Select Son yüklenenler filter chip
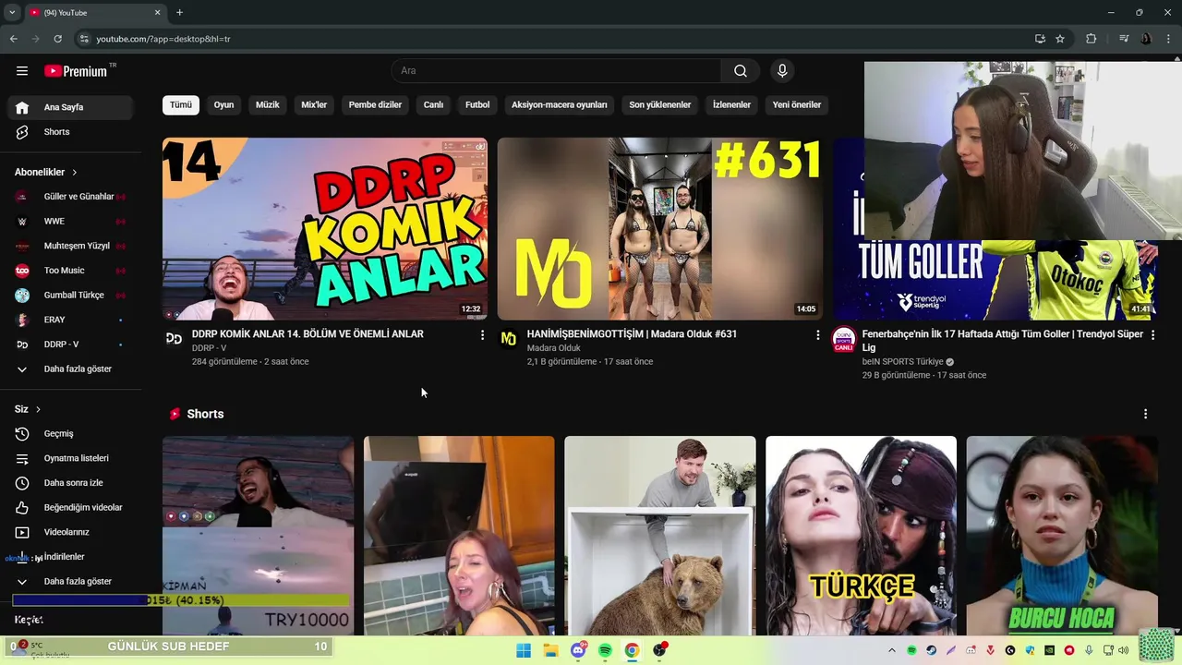 [x=660, y=104]
